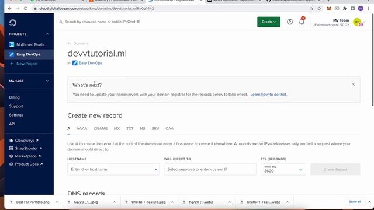Open Product Docs external link
Image resolution: width=374 pixels, height=210 pixels.
(x=26, y=164)
